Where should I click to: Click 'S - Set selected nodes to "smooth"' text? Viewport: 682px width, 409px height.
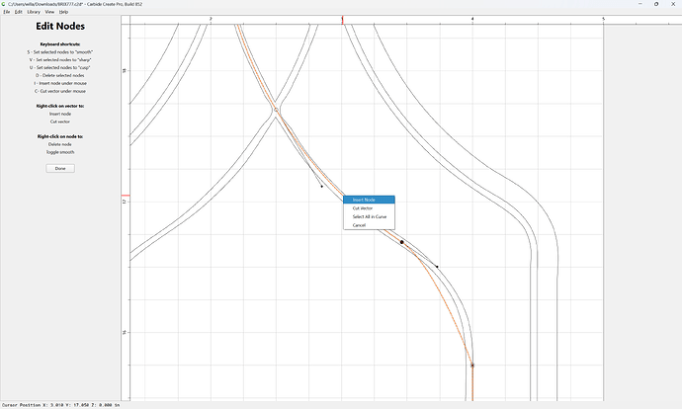60,52
